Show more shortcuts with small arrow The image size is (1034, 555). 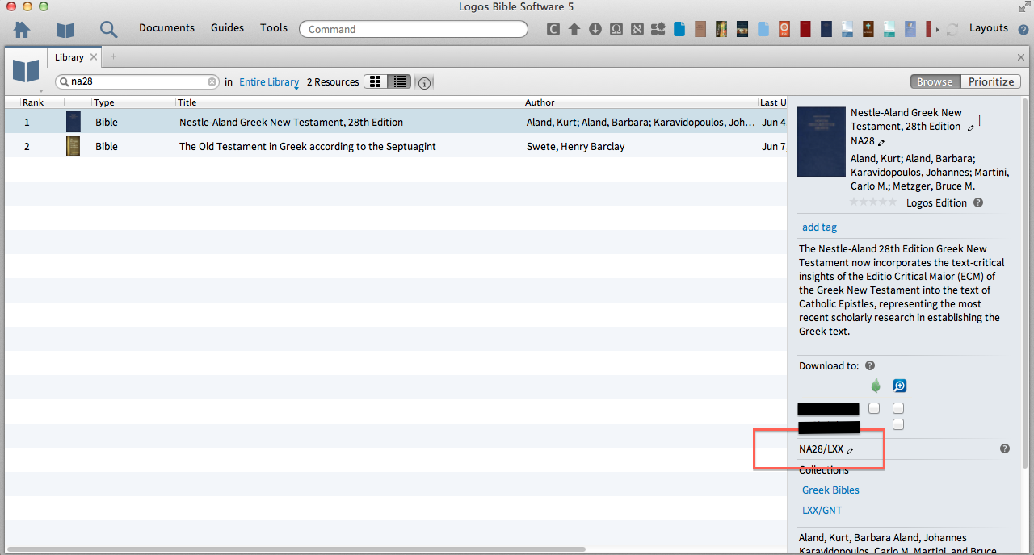point(937,30)
